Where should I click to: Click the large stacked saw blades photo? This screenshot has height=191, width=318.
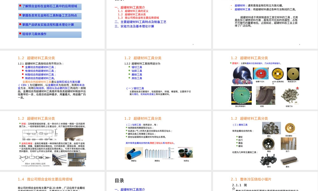(242, 75)
